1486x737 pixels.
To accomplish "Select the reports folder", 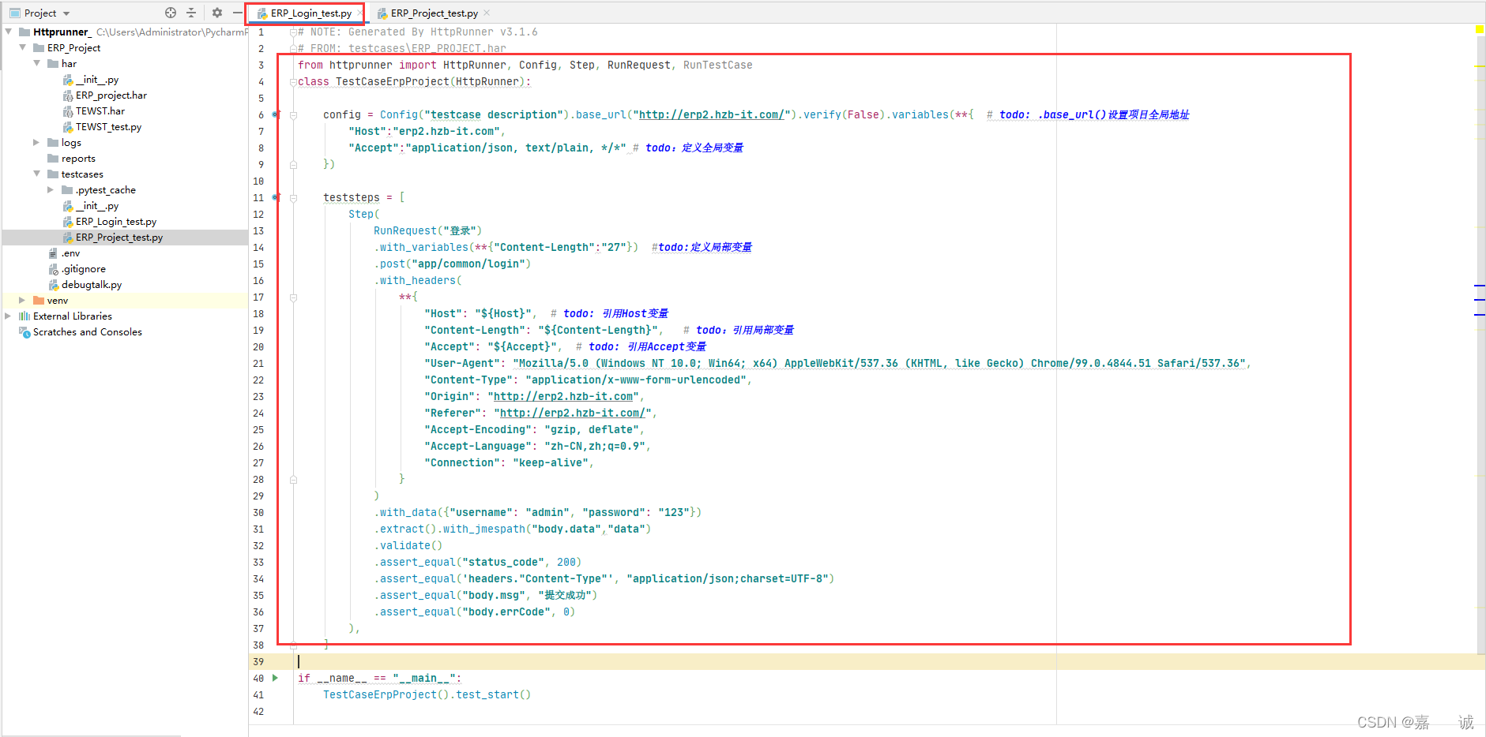I will coord(78,159).
